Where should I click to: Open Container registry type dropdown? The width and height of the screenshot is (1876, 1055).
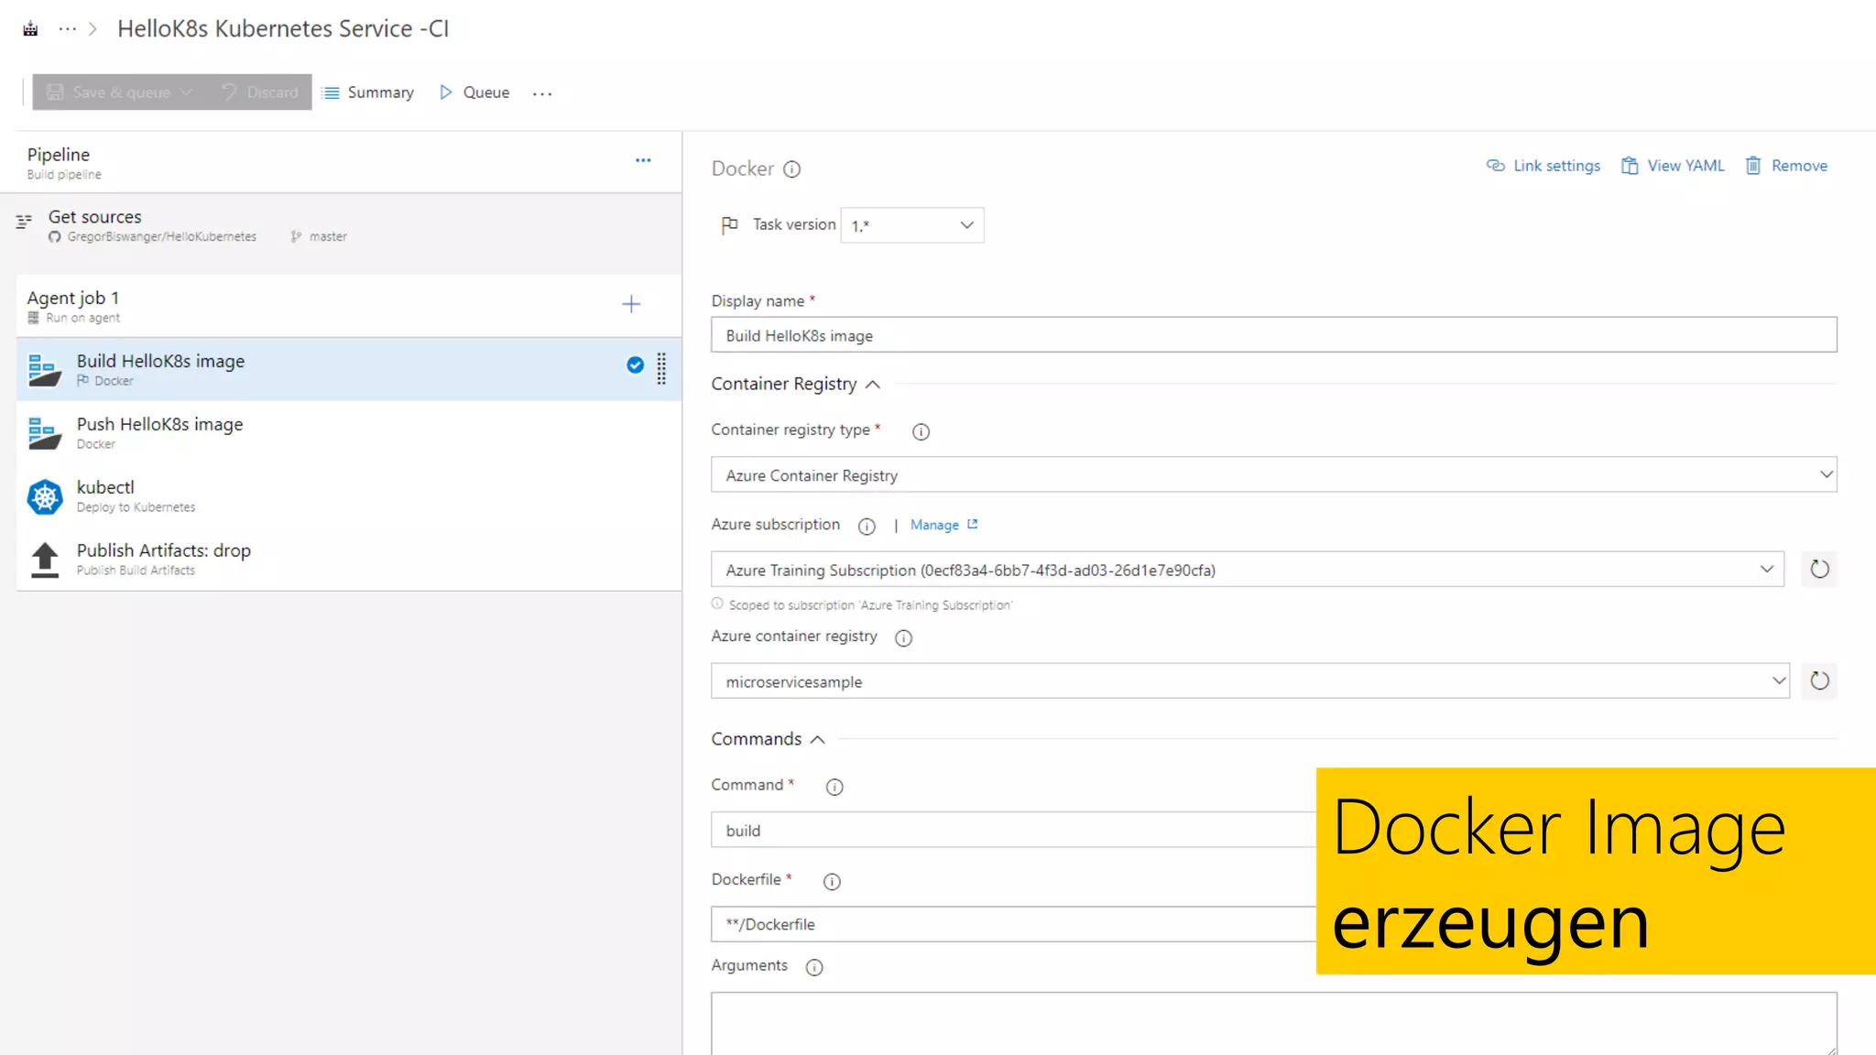pyautogui.click(x=1273, y=474)
